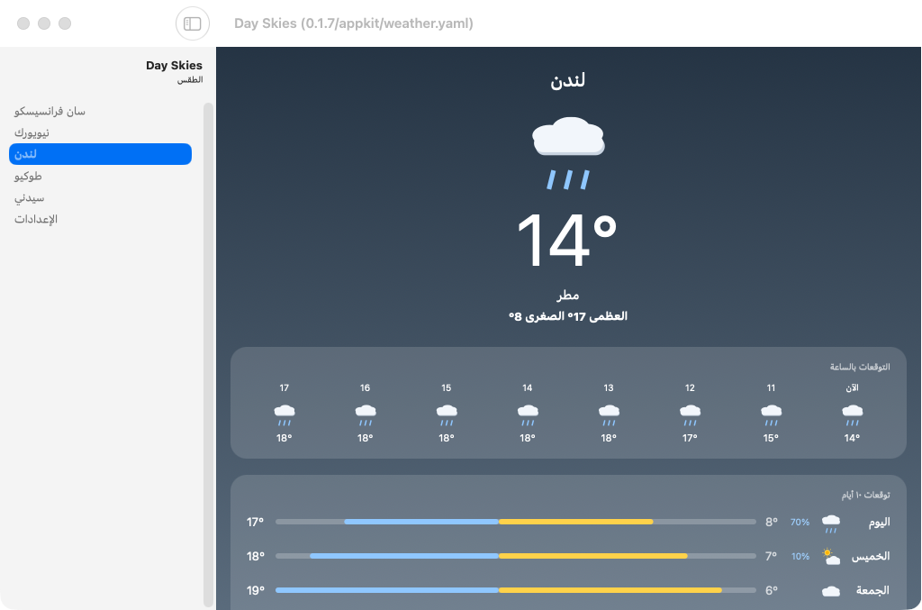Screen dimensions: 922x610
Task: Click the 7° low for الخميس
Action: 772,556
